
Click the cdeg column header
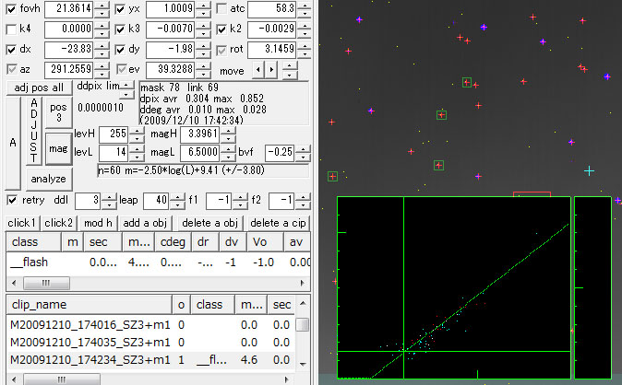[172, 241]
